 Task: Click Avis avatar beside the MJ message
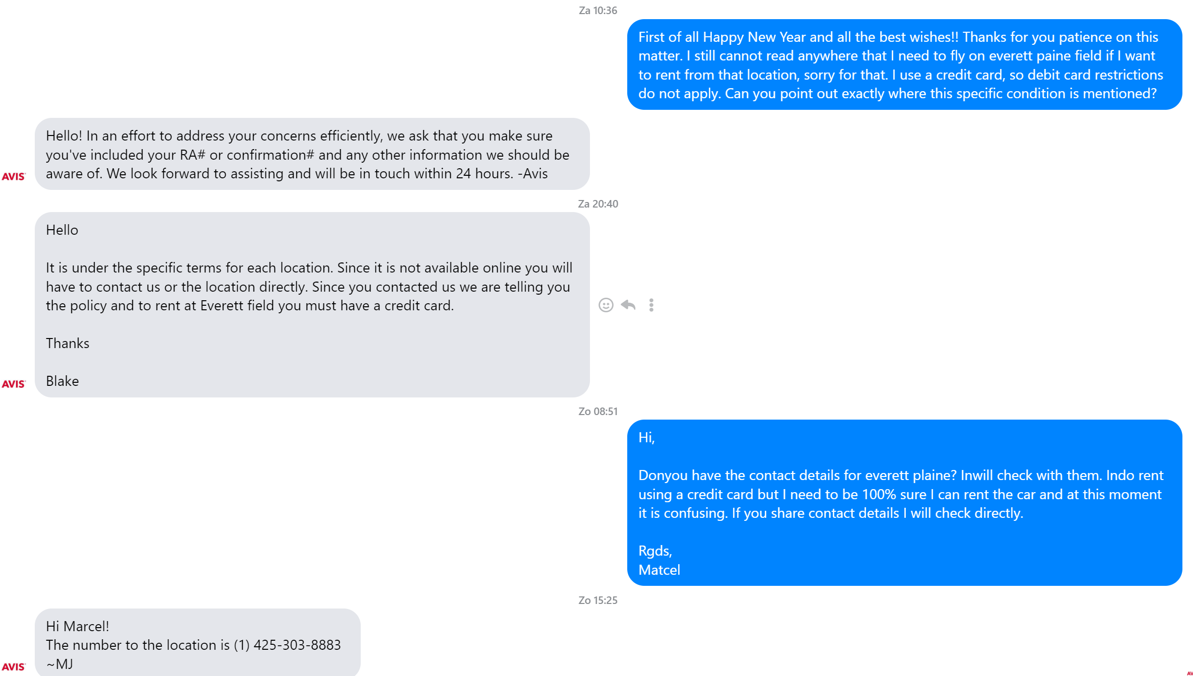(x=14, y=666)
